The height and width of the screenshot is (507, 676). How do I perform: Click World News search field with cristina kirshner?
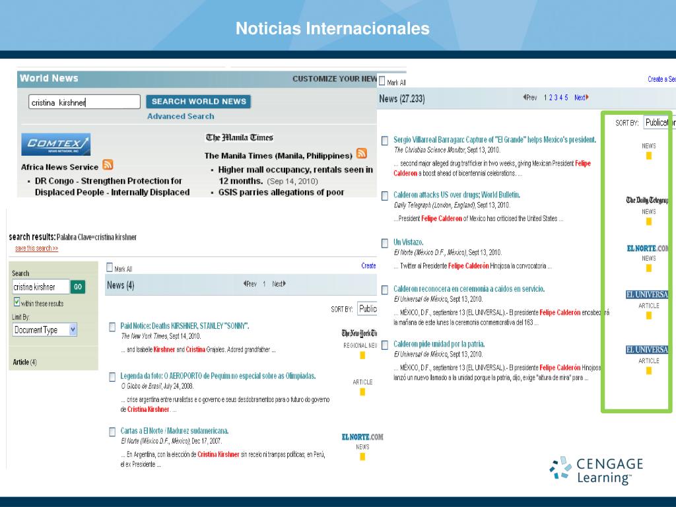[x=84, y=102]
